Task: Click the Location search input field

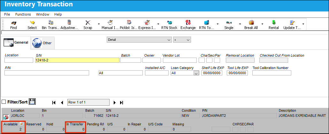Action: 19,60
